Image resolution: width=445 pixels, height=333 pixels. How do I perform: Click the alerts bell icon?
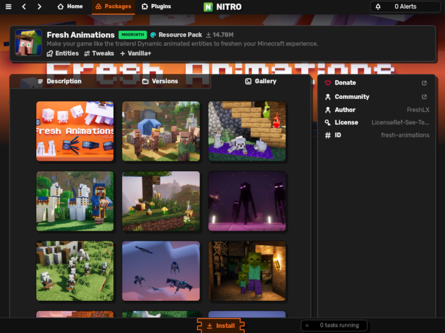click(x=378, y=7)
